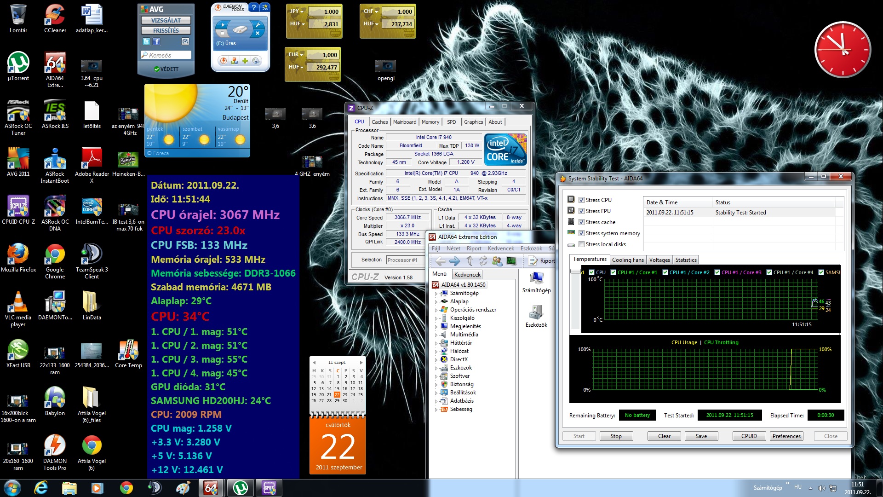Switch to the Kedvencek tab in AIDA64 sidebar
Viewport: 883px width, 497px height.
click(467, 275)
